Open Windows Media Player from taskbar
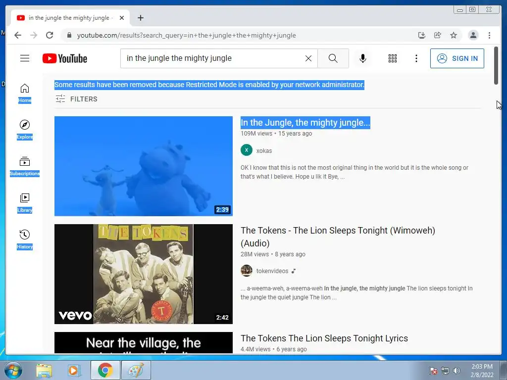Screen dimensions: 507x380 point(73,370)
